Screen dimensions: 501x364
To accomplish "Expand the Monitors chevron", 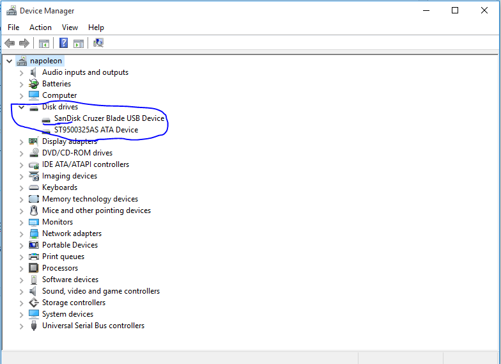I will [x=22, y=223].
